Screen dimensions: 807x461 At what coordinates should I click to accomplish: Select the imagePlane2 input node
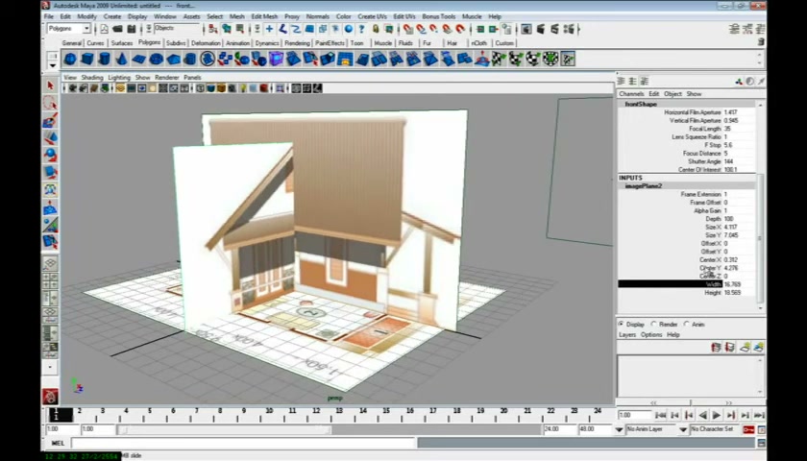click(644, 185)
